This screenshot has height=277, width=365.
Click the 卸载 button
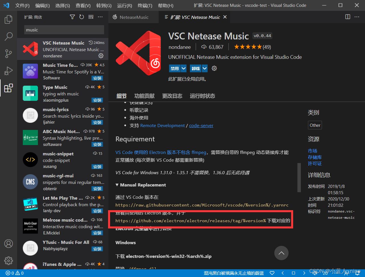196,69
